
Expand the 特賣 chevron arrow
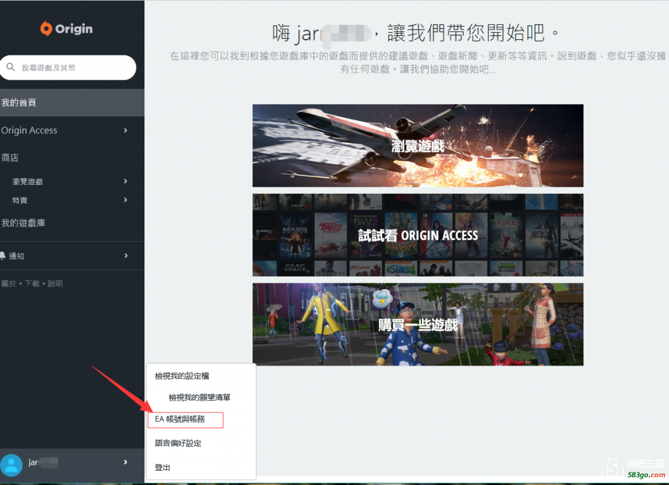(x=125, y=200)
